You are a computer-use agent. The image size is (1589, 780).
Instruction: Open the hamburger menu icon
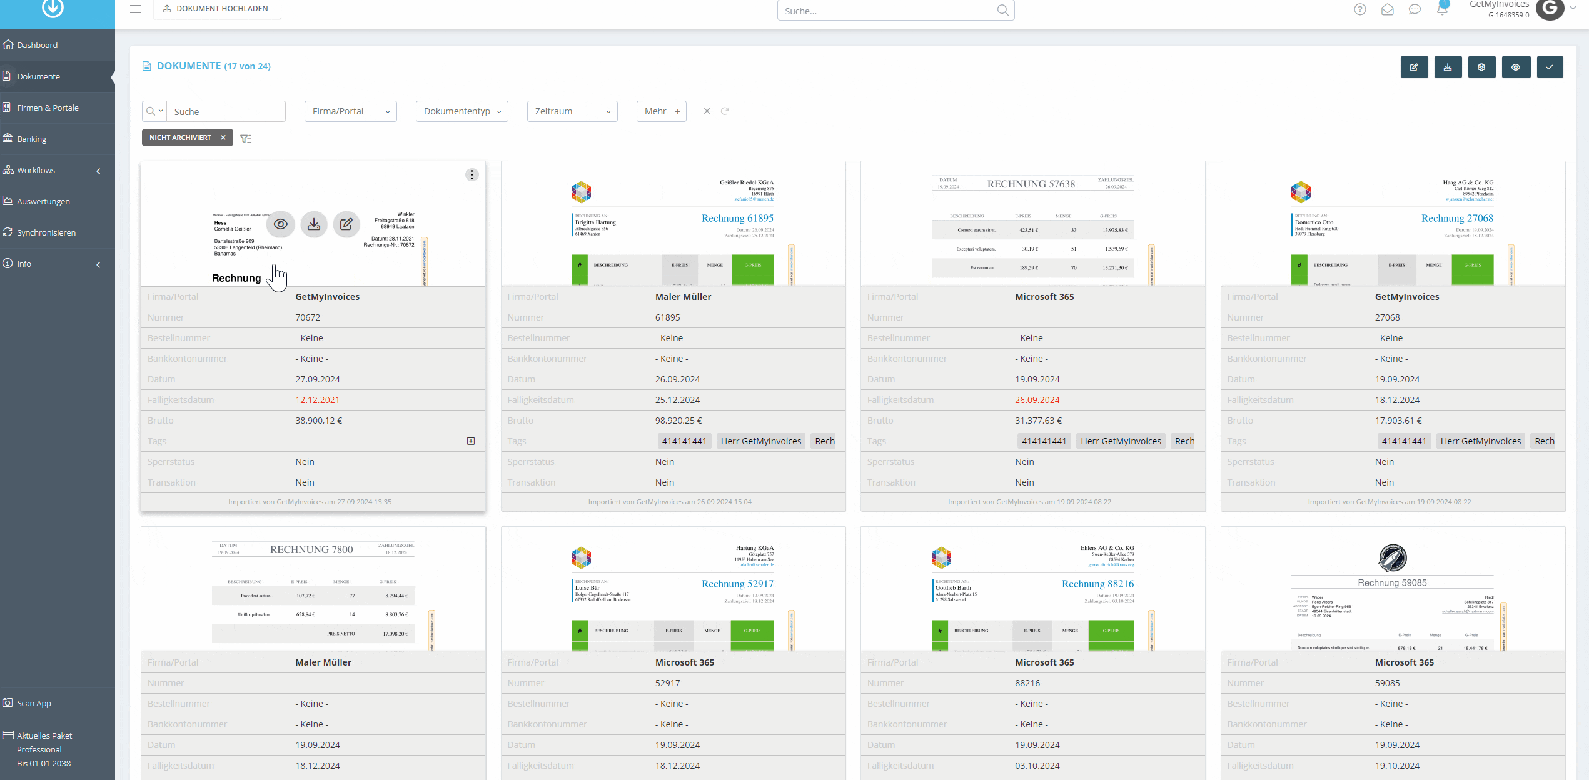click(135, 9)
